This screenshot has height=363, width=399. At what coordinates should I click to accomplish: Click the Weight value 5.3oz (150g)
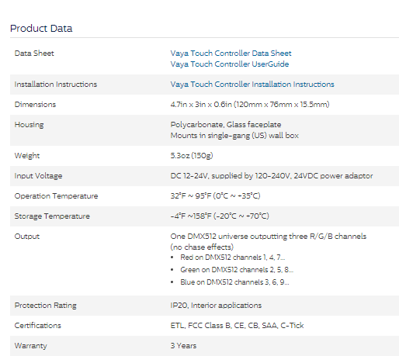[x=192, y=156]
